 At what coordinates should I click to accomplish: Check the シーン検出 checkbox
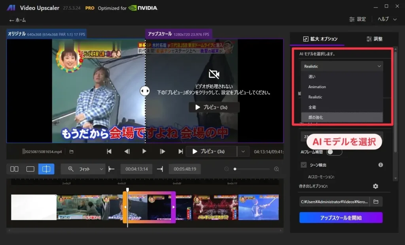304,165
